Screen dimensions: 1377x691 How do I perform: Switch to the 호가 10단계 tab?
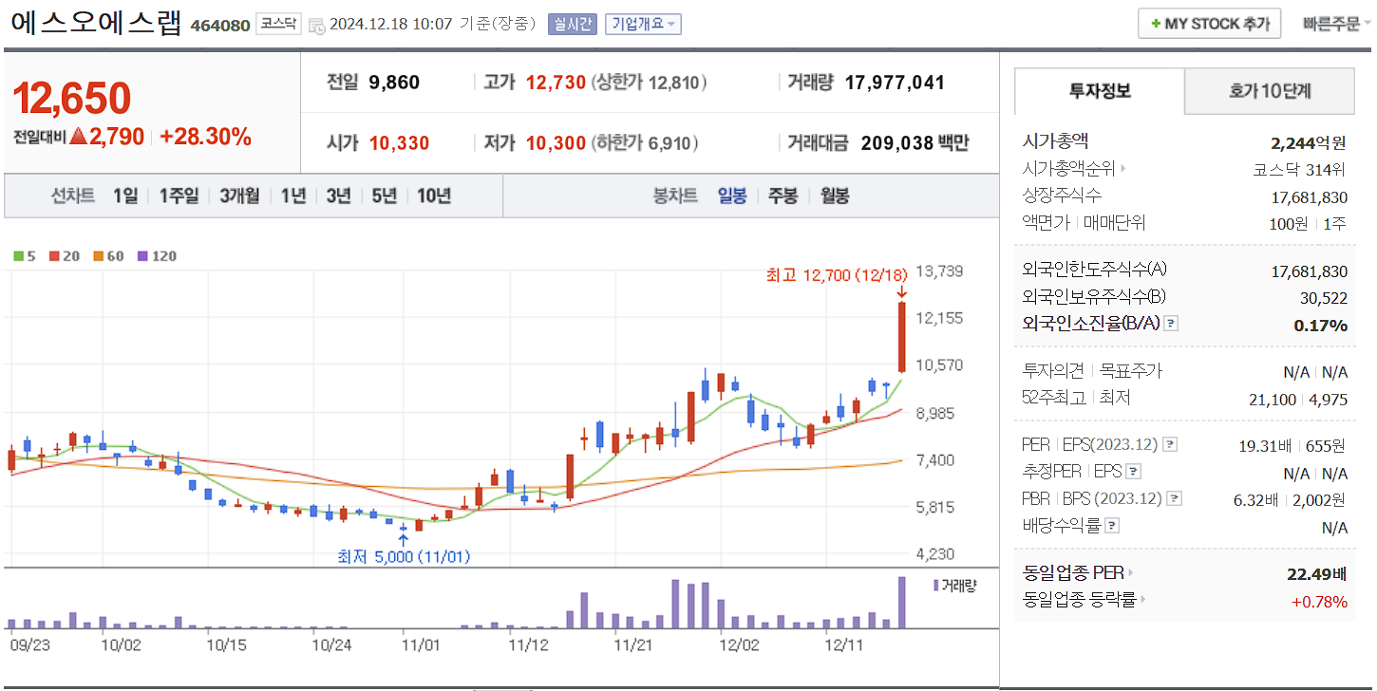(x=1270, y=91)
